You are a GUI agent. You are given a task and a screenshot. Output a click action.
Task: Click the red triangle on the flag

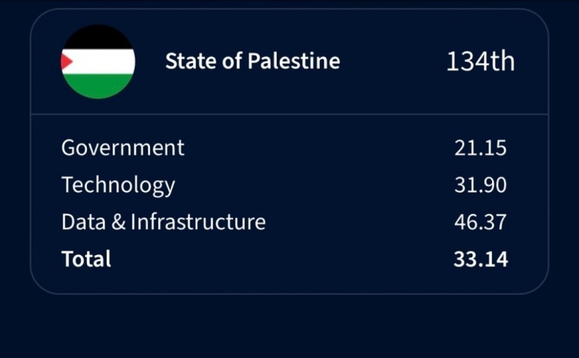click(x=67, y=62)
